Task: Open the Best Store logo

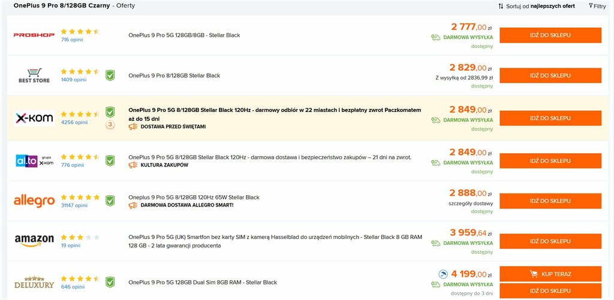Action: pos(34,75)
